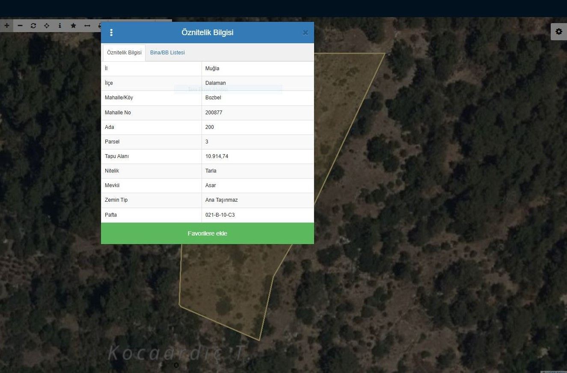The width and height of the screenshot is (567, 373).
Task: Click the Pafta value 021-B-10-C3
Action: [x=220, y=215]
